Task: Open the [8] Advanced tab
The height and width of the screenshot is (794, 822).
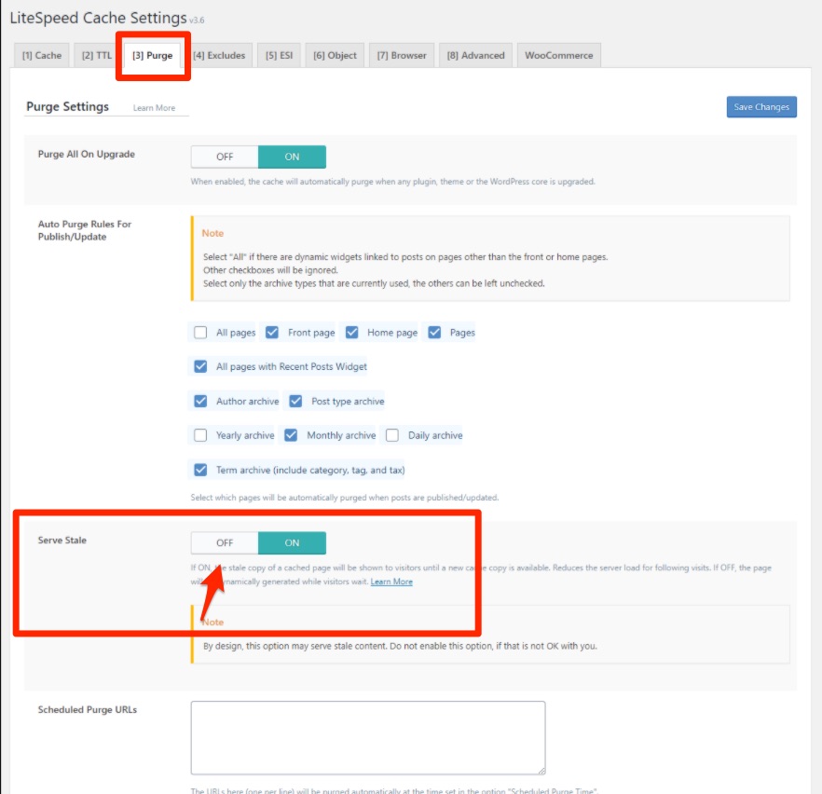Action: point(475,56)
